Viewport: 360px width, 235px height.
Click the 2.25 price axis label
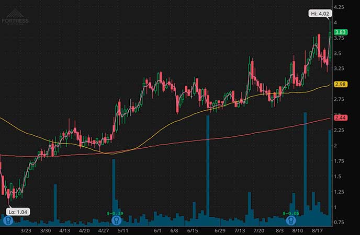(x=339, y=130)
